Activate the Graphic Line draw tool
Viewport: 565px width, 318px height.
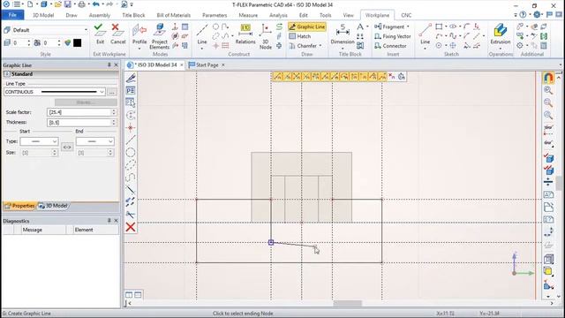coord(307,26)
